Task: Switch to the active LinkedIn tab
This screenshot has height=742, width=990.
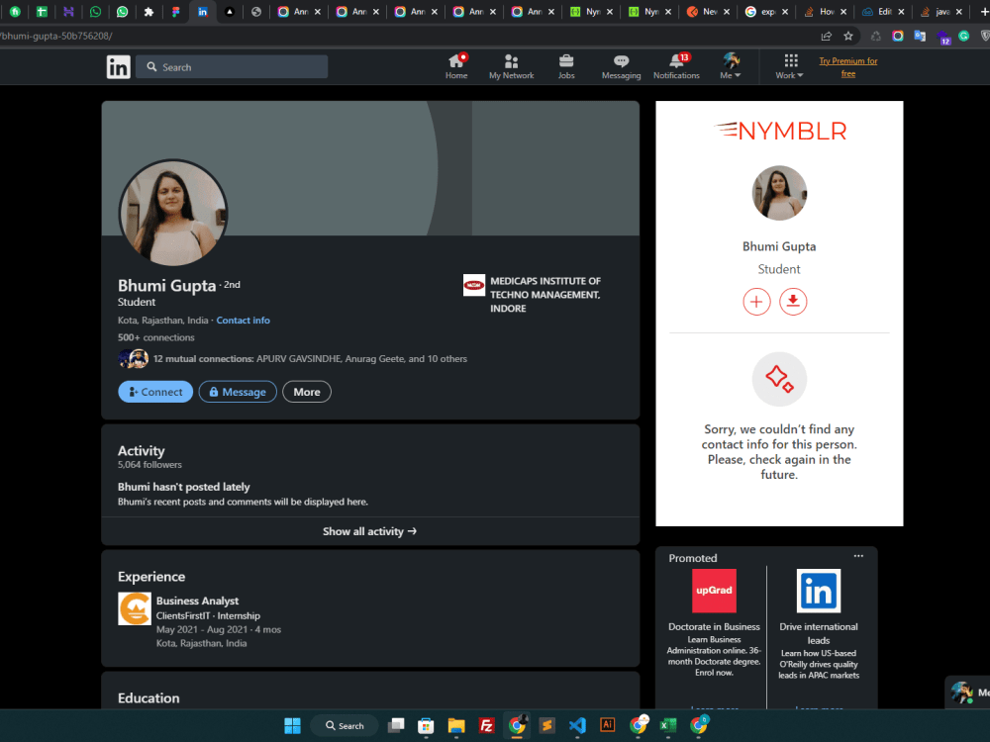Action: click(x=203, y=11)
